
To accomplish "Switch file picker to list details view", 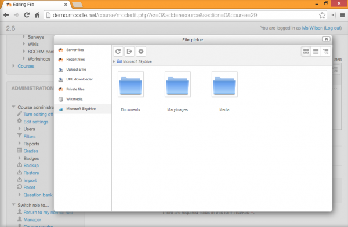I will click(x=316, y=52).
